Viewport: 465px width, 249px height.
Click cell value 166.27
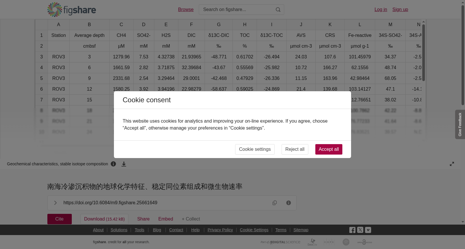(330, 68)
